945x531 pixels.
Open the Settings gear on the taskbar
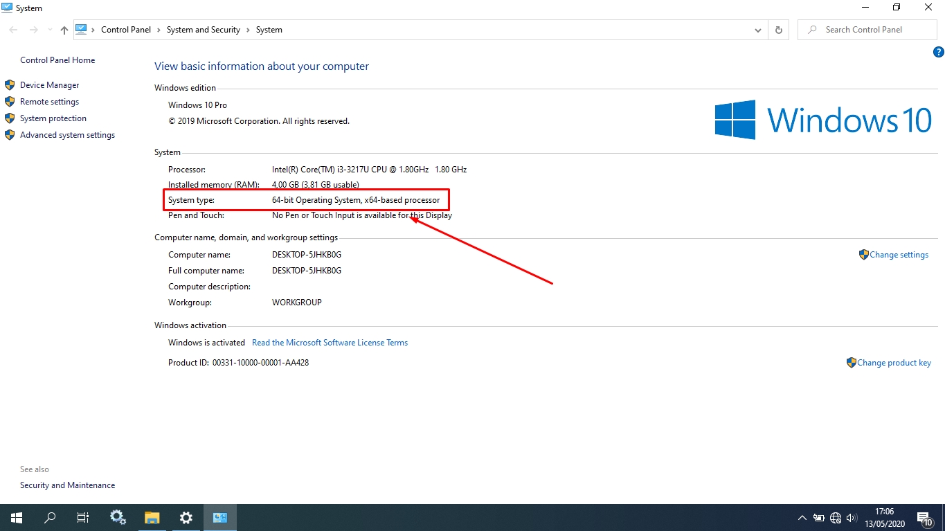pyautogui.click(x=186, y=517)
